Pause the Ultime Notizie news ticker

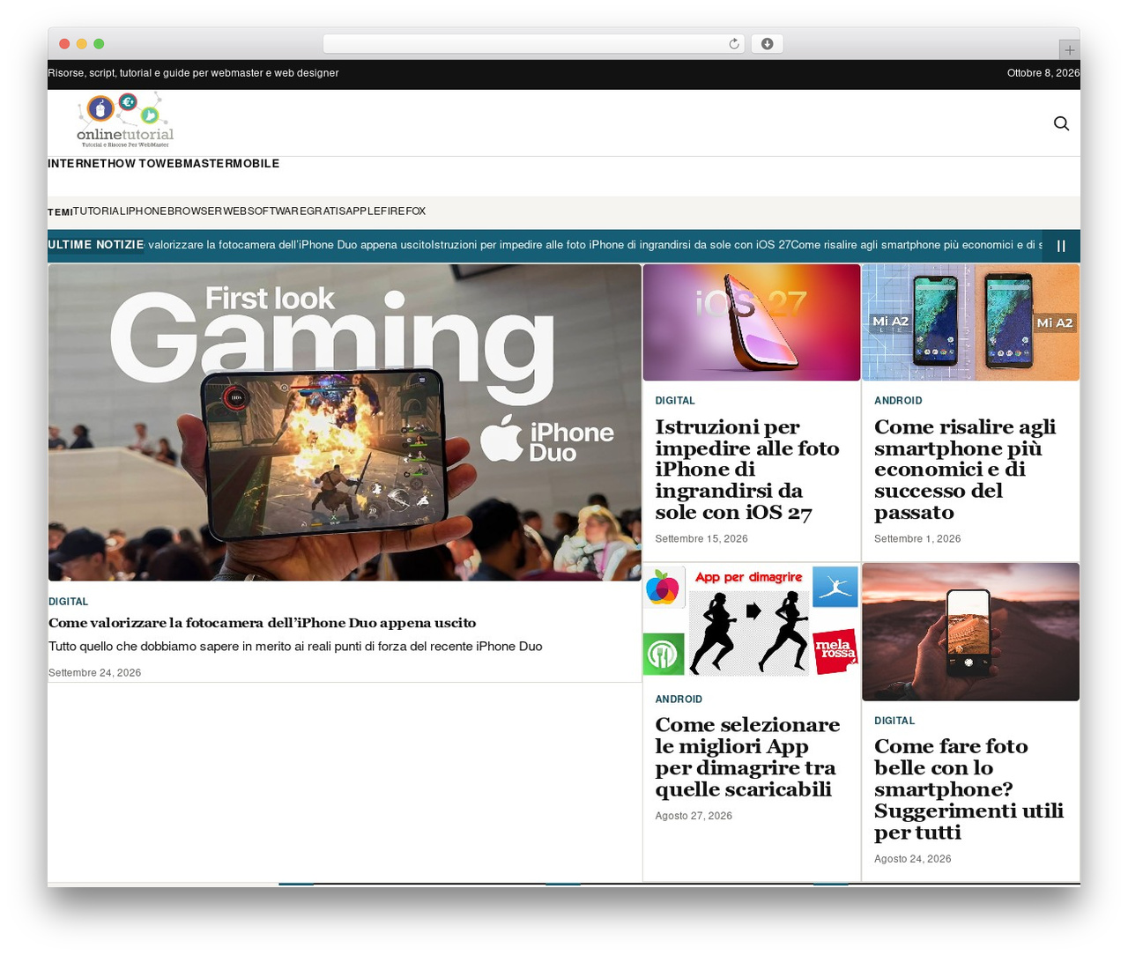coord(1061,246)
